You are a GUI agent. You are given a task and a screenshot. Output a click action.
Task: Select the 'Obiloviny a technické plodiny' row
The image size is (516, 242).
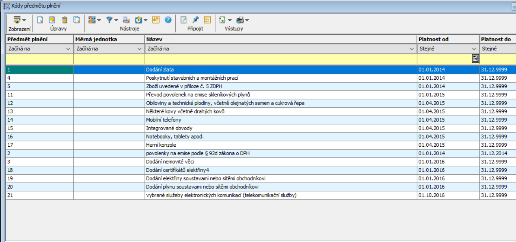(x=261, y=103)
